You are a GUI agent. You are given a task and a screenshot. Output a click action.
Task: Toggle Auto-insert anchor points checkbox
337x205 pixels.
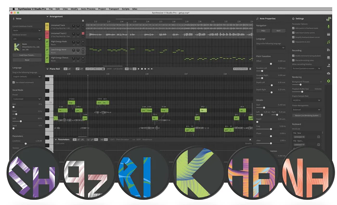293,33
